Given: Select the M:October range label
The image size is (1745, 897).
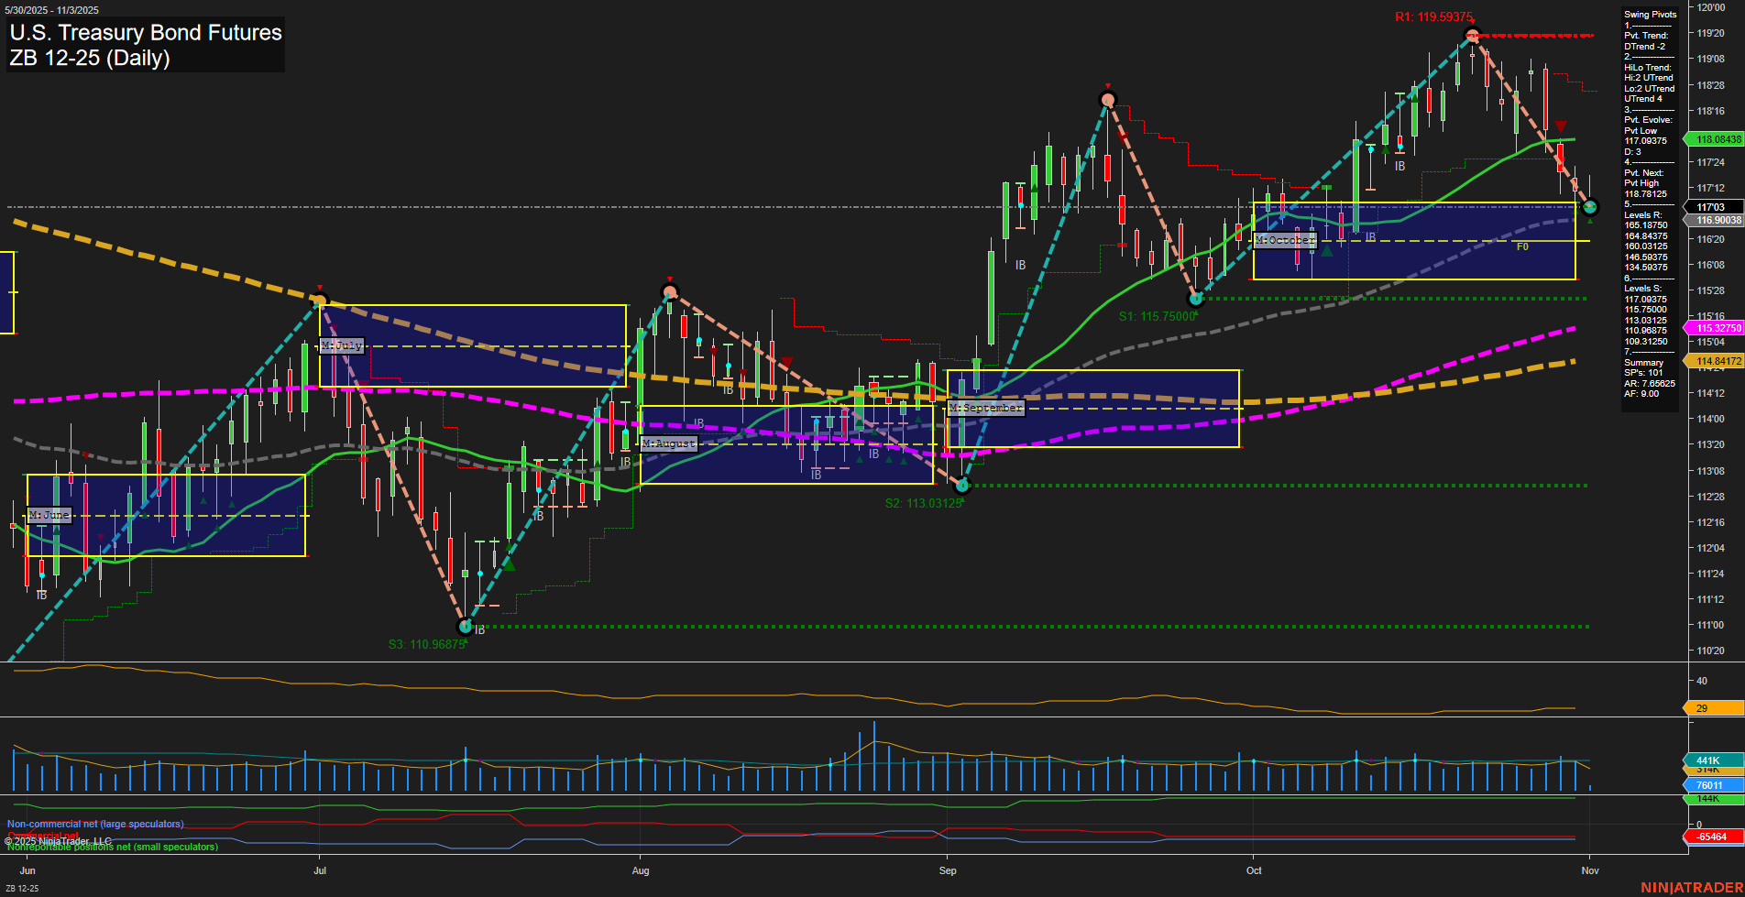Looking at the screenshot, I should pyautogui.click(x=1284, y=240).
